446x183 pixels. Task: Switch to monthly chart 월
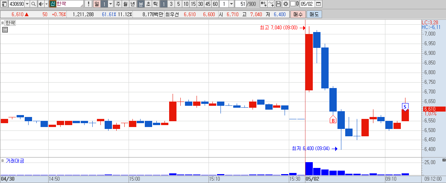tap(125, 4)
